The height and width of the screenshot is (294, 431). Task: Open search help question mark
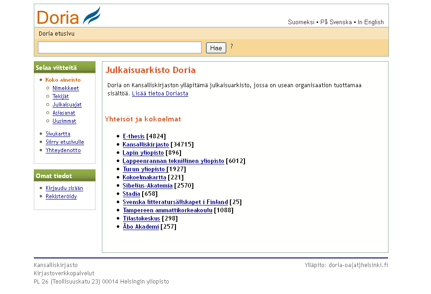[x=232, y=46]
